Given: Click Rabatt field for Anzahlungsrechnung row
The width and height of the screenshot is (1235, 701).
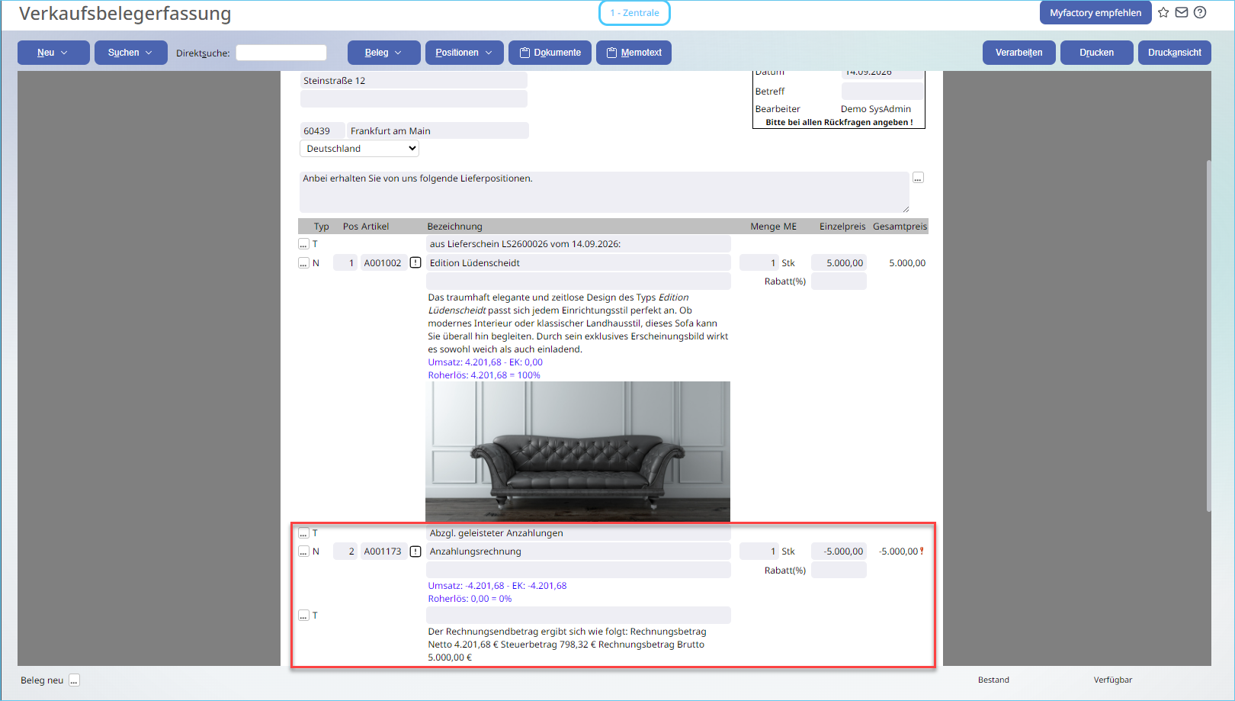Looking at the screenshot, I should click(839, 570).
